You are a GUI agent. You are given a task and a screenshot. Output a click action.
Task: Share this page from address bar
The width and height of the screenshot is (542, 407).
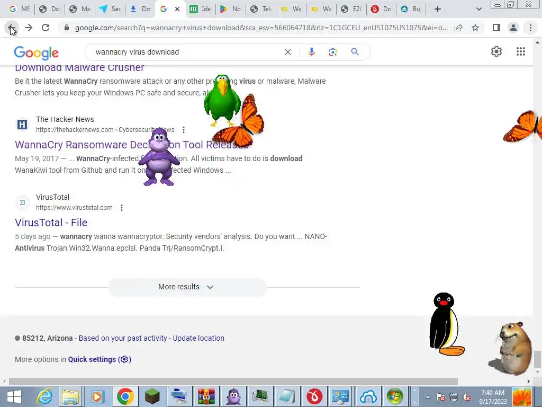pos(458,28)
